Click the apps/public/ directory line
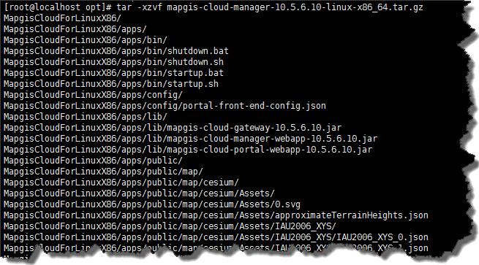Viewport: 479px width, 265px height. 93,161
